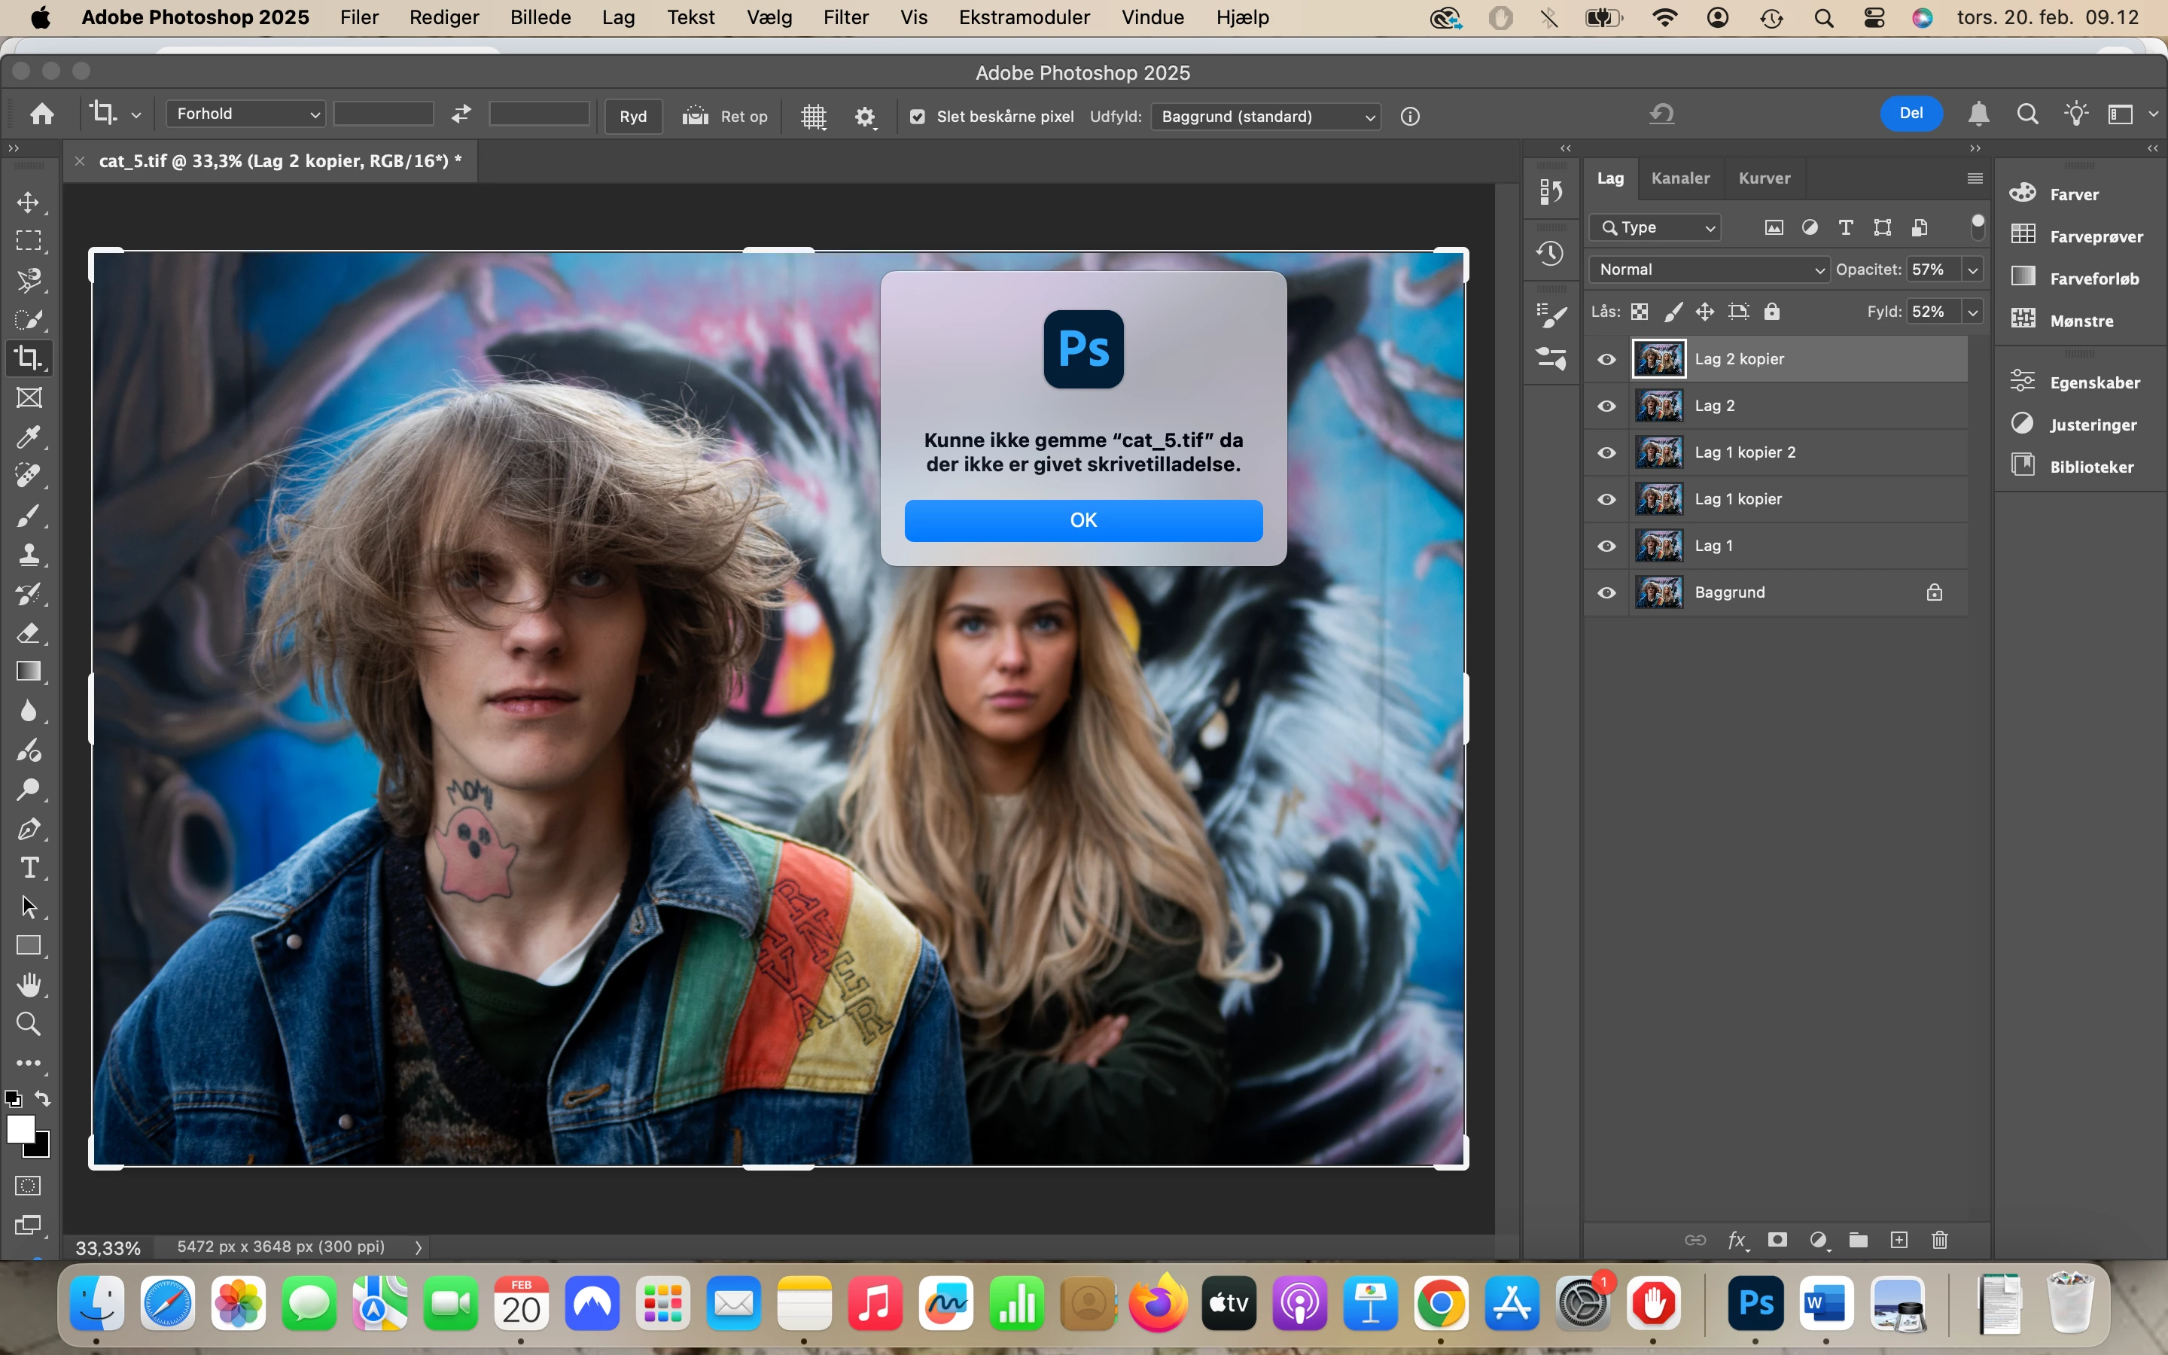Viewport: 2168px width, 1355px height.
Task: Click the Ryd button
Action: (x=633, y=117)
